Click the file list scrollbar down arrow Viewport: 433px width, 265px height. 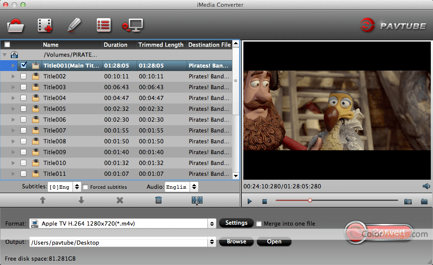pos(236,176)
